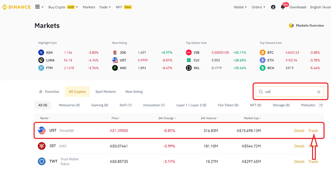
Task: Select the Layer 1 / Layer 2 (0) filter
Action: 191,105
